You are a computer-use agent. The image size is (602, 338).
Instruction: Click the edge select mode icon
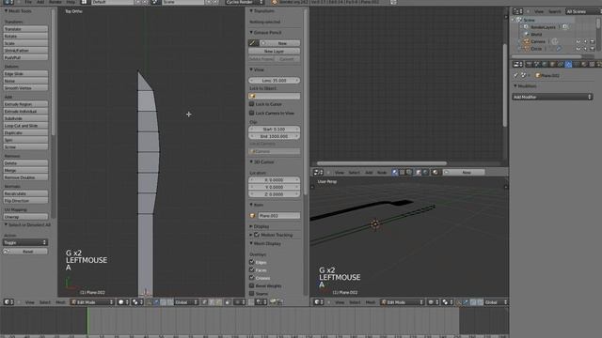point(212,302)
